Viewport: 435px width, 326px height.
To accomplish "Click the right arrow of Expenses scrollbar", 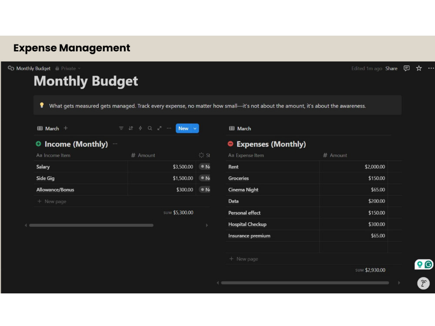I will click(399, 283).
